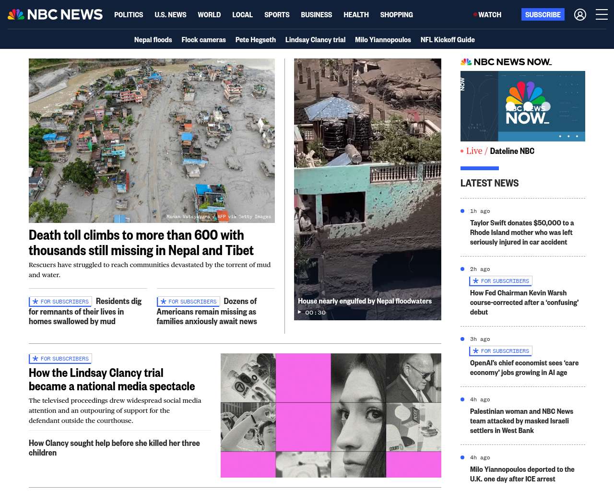Read the Death toll climbs headline story
This screenshot has height=491, width=614.
pyautogui.click(x=141, y=243)
